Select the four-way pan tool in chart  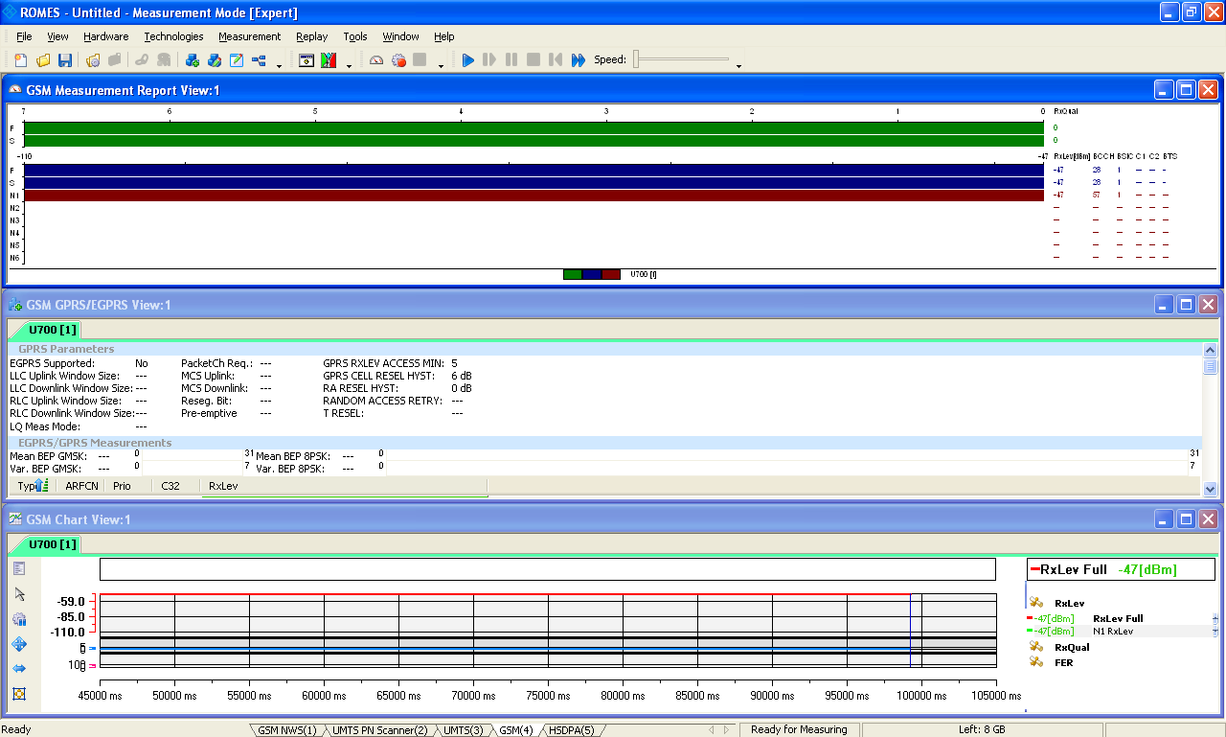pyautogui.click(x=19, y=644)
